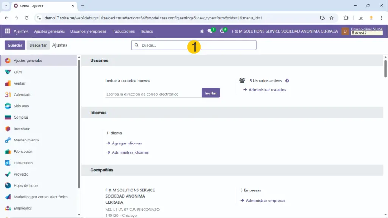Screen dimensions: 388x218
Task: Open the user account menu
Action: tap(362, 31)
